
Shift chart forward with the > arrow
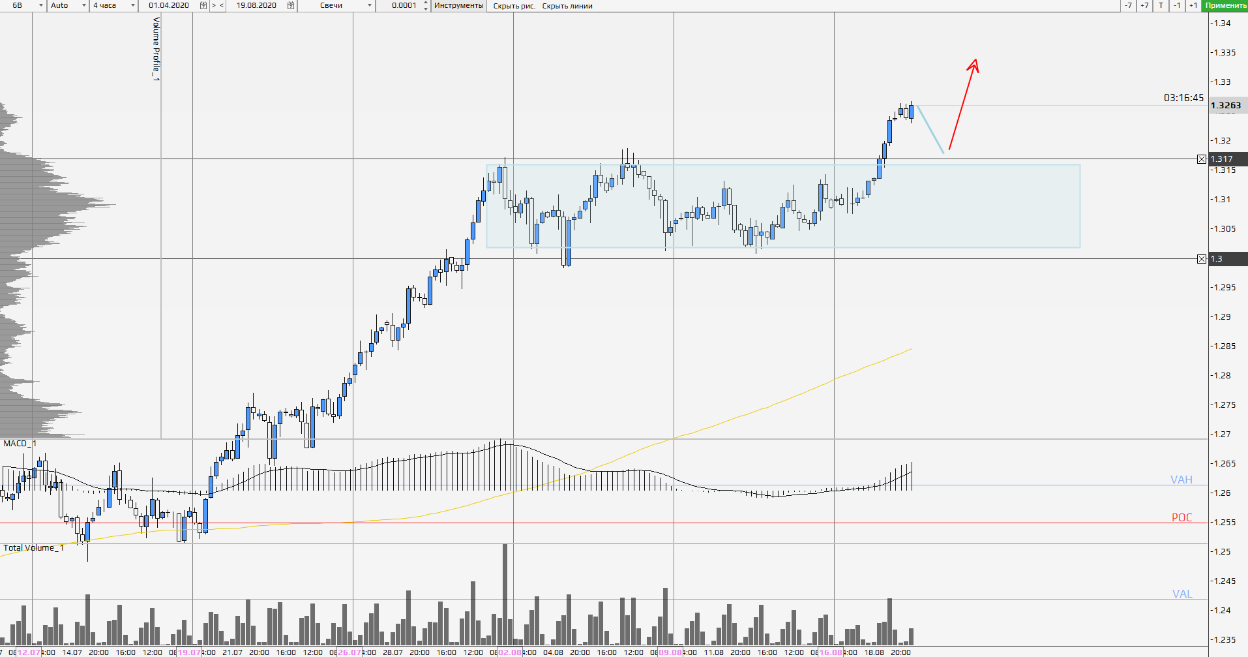[213, 5]
